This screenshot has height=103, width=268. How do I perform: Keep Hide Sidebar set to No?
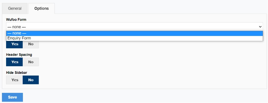[x=31, y=80]
